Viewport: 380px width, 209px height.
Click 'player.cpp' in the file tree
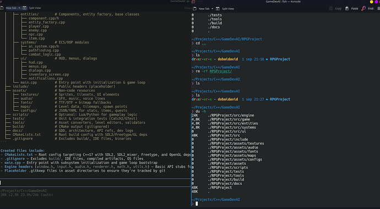click(x=39, y=26)
